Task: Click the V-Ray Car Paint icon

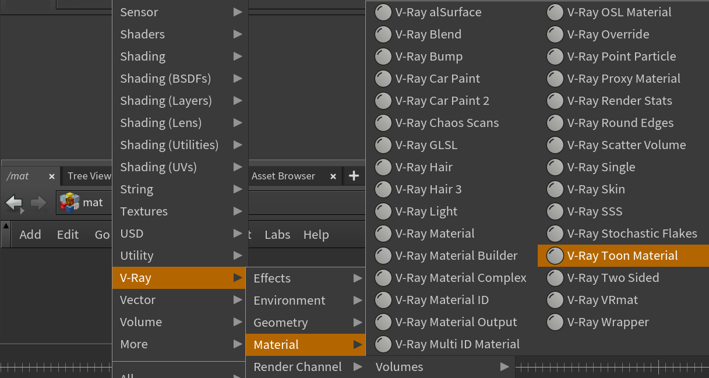Action: [x=383, y=79]
